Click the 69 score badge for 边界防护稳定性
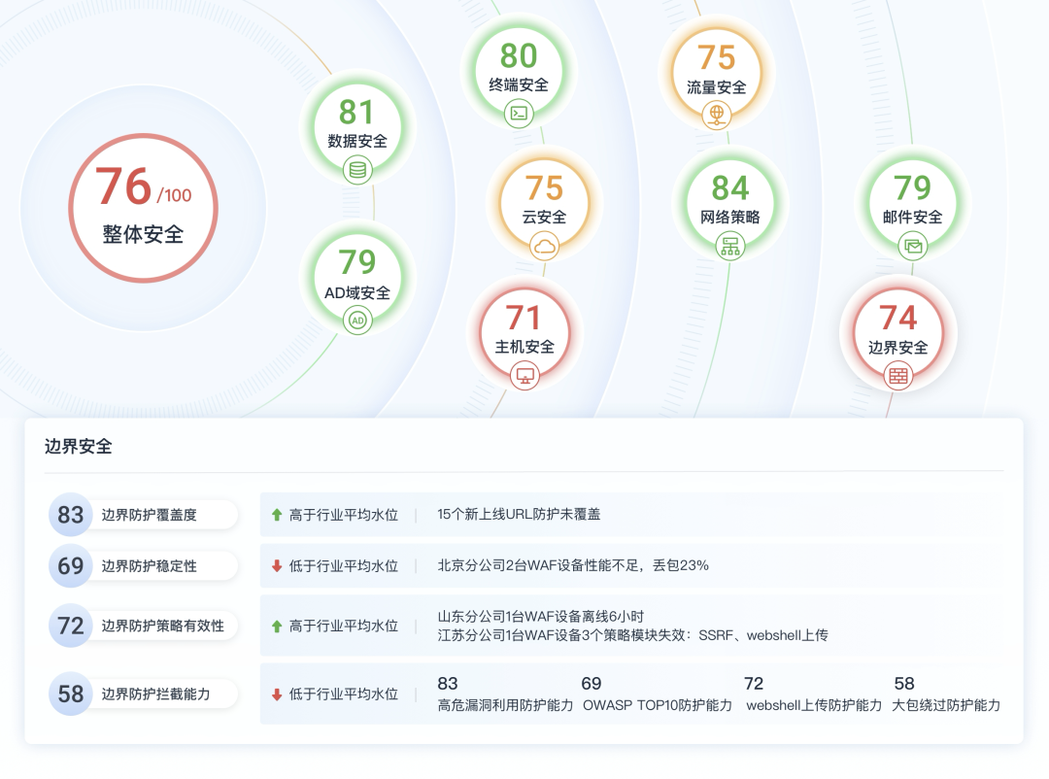Viewport: 1049px width, 779px height. click(x=70, y=566)
